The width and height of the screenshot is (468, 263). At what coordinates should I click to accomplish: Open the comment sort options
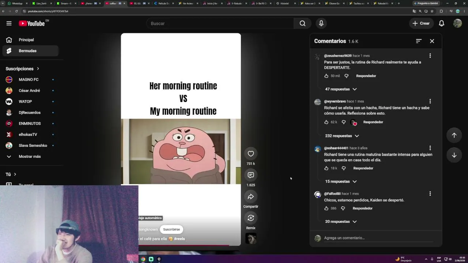(419, 41)
